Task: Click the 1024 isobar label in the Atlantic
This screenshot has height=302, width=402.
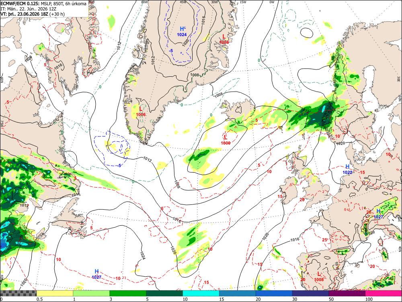Action: pos(143,255)
